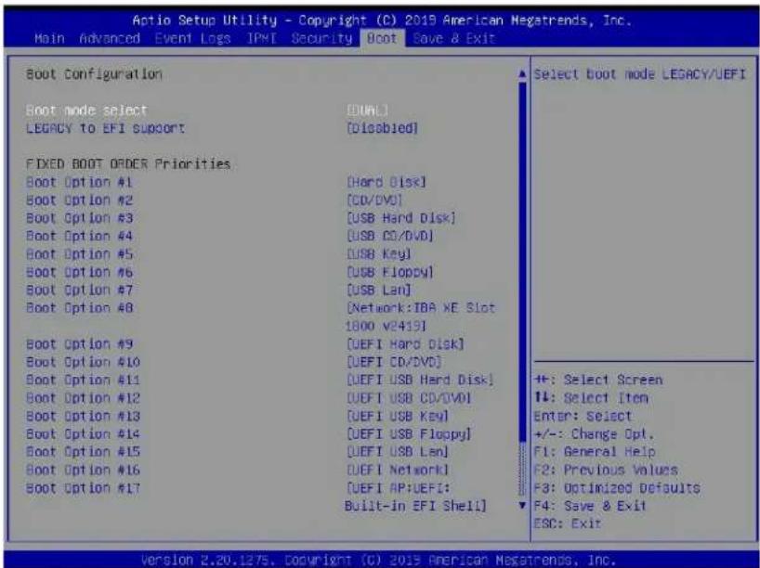Select the Security tab

point(321,38)
